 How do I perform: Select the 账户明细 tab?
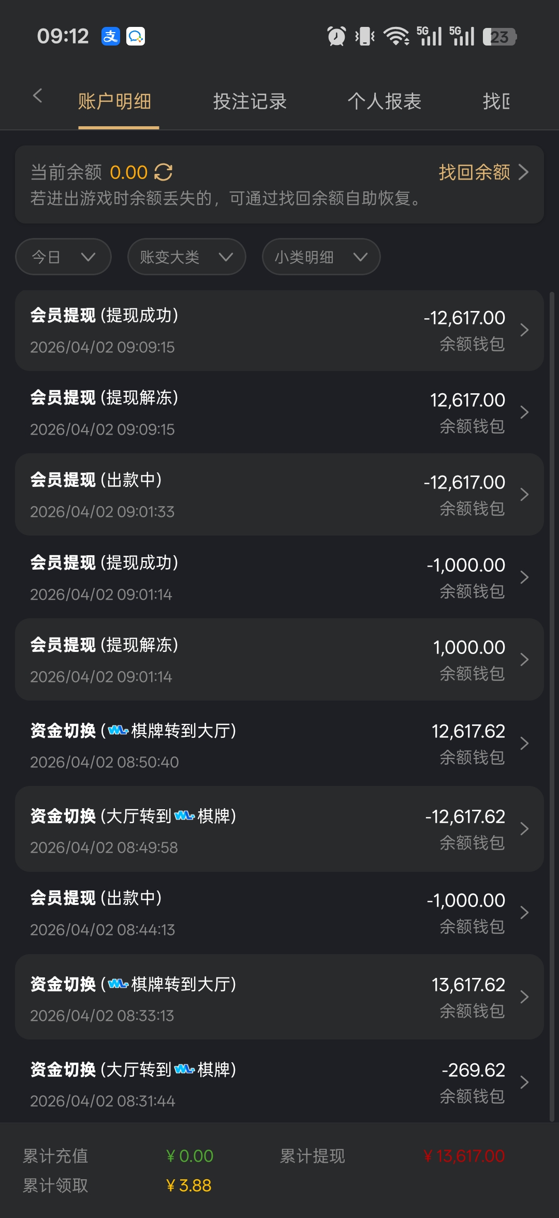(x=114, y=101)
